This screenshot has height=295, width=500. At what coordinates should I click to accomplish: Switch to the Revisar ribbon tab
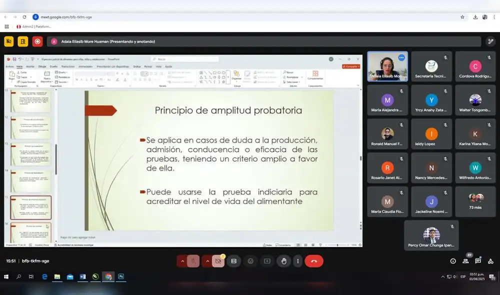pos(148,66)
